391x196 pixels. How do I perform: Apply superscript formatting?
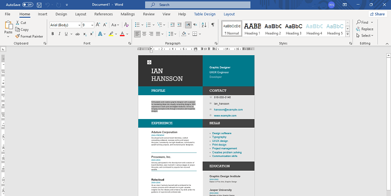point(91,34)
